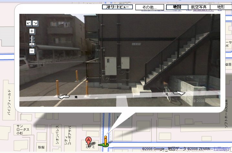The width and height of the screenshot is (232, 153).
Task: Zoom in with the plus button
Action: click(x=32, y=31)
